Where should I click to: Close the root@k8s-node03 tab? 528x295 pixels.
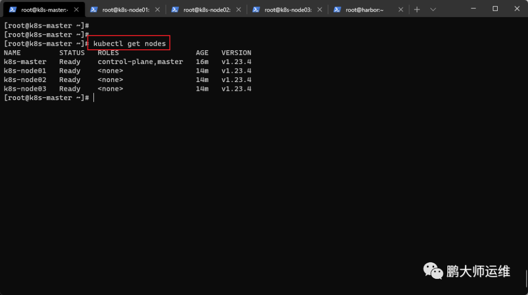click(x=320, y=10)
